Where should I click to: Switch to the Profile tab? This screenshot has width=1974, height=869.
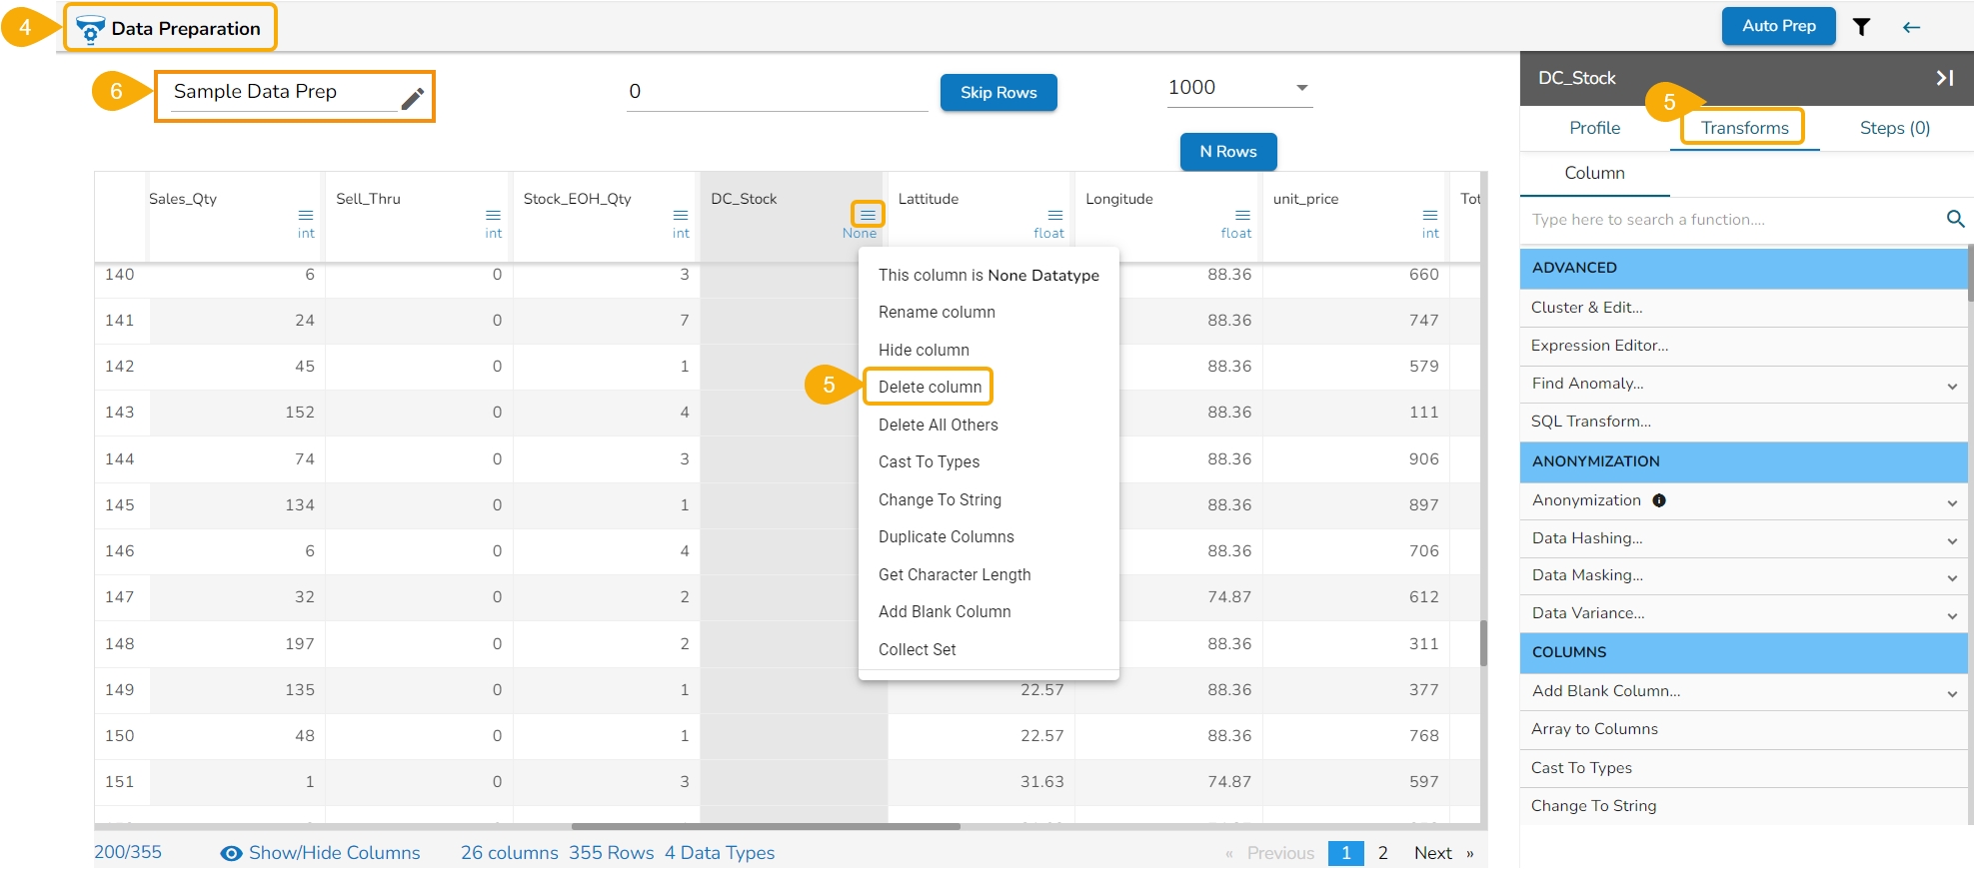point(1594,128)
